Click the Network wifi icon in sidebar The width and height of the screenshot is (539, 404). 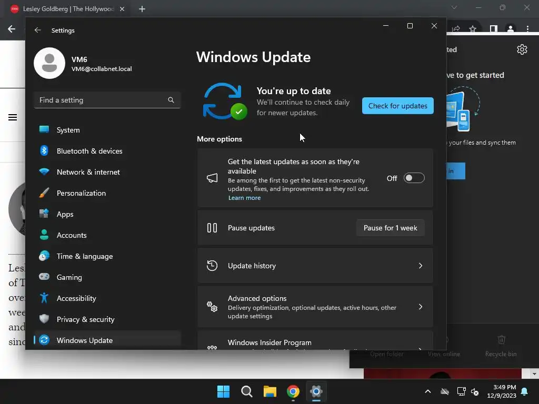point(44,171)
